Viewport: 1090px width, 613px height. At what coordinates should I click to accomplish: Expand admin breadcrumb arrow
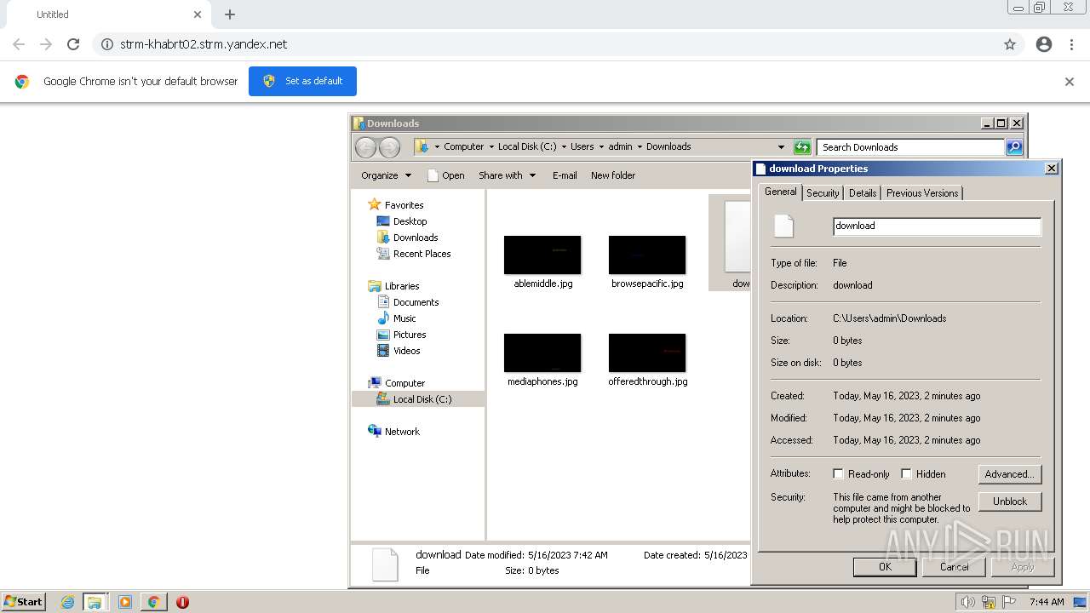pyautogui.click(x=639, y=146)
